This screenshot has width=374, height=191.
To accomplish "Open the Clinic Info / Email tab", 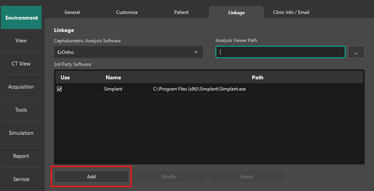I will [x=291, y=12].
